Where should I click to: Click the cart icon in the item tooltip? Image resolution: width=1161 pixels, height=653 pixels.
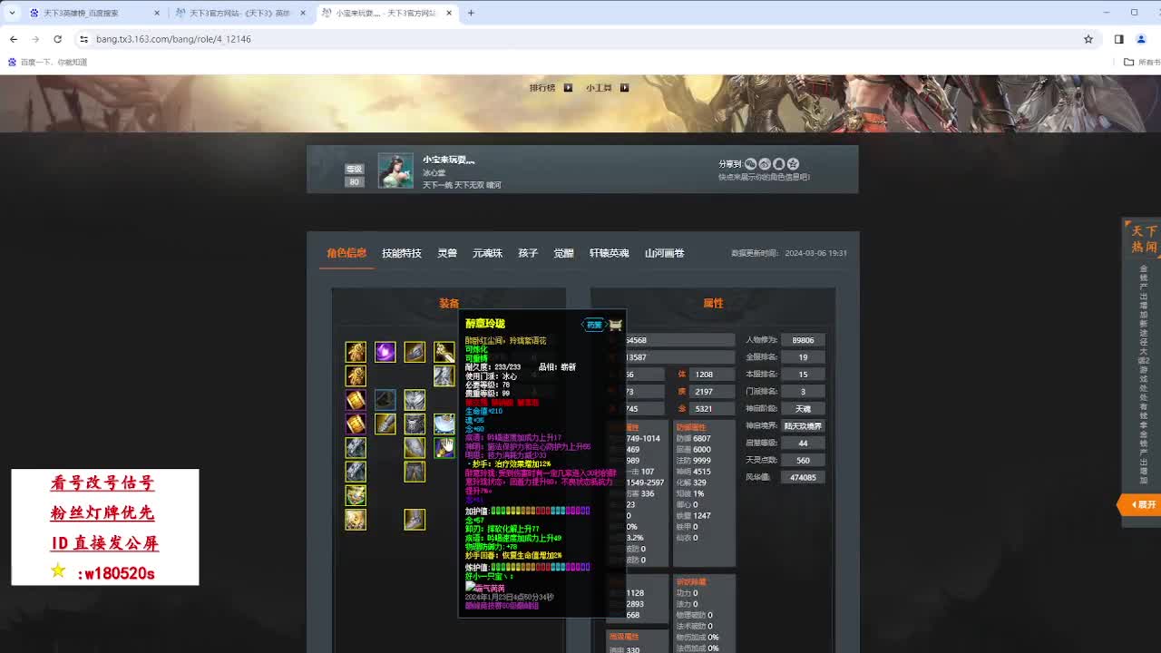coord(616,325)
